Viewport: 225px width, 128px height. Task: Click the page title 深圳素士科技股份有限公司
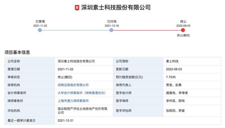coord(116,8)
